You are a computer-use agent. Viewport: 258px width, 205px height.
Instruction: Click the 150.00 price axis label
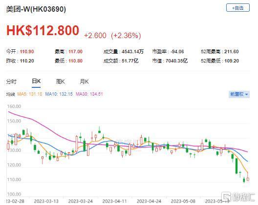(14, 121)
